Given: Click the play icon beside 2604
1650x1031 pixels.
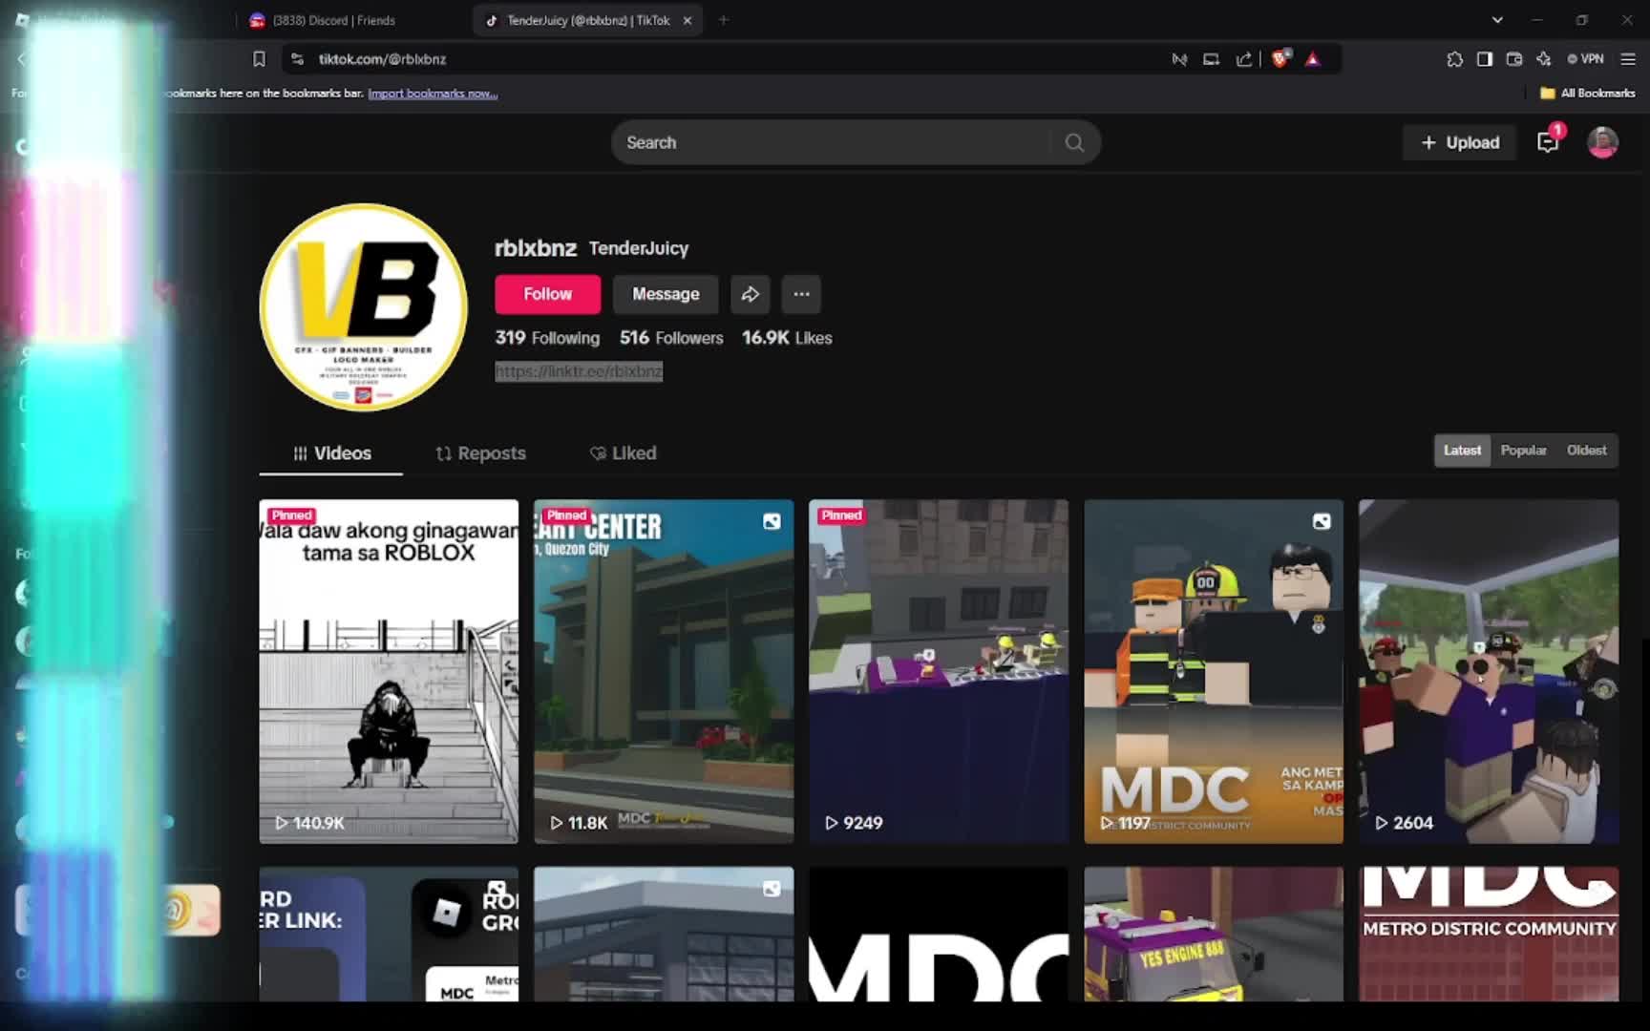Looking at the screenshot, I should click(1382, 823).
